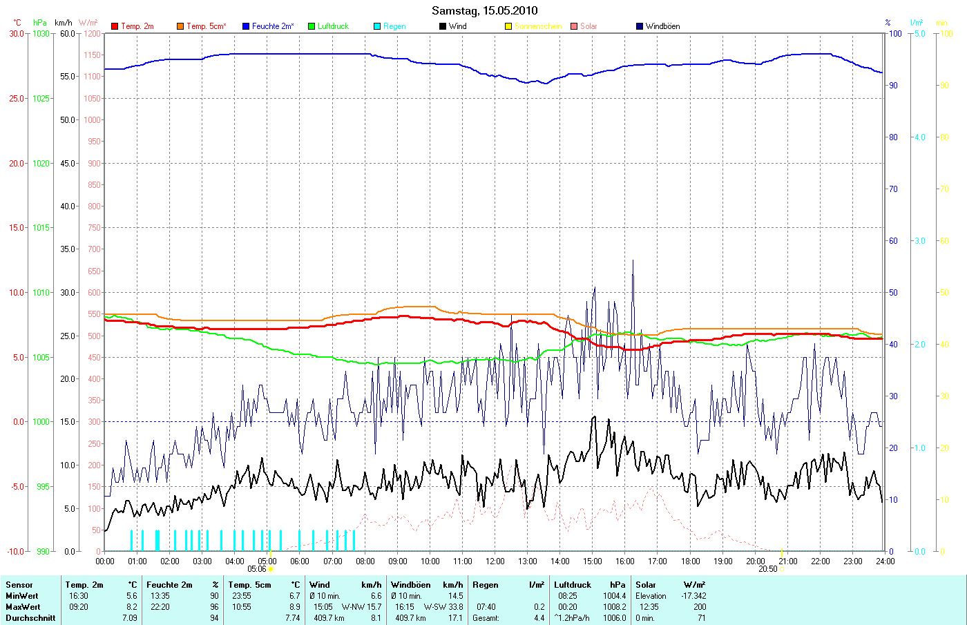The height and width of the screenshot is (625, 967).
Task: Click the dark blue Windböen legend swatch
Action: (x=640, y=26)
